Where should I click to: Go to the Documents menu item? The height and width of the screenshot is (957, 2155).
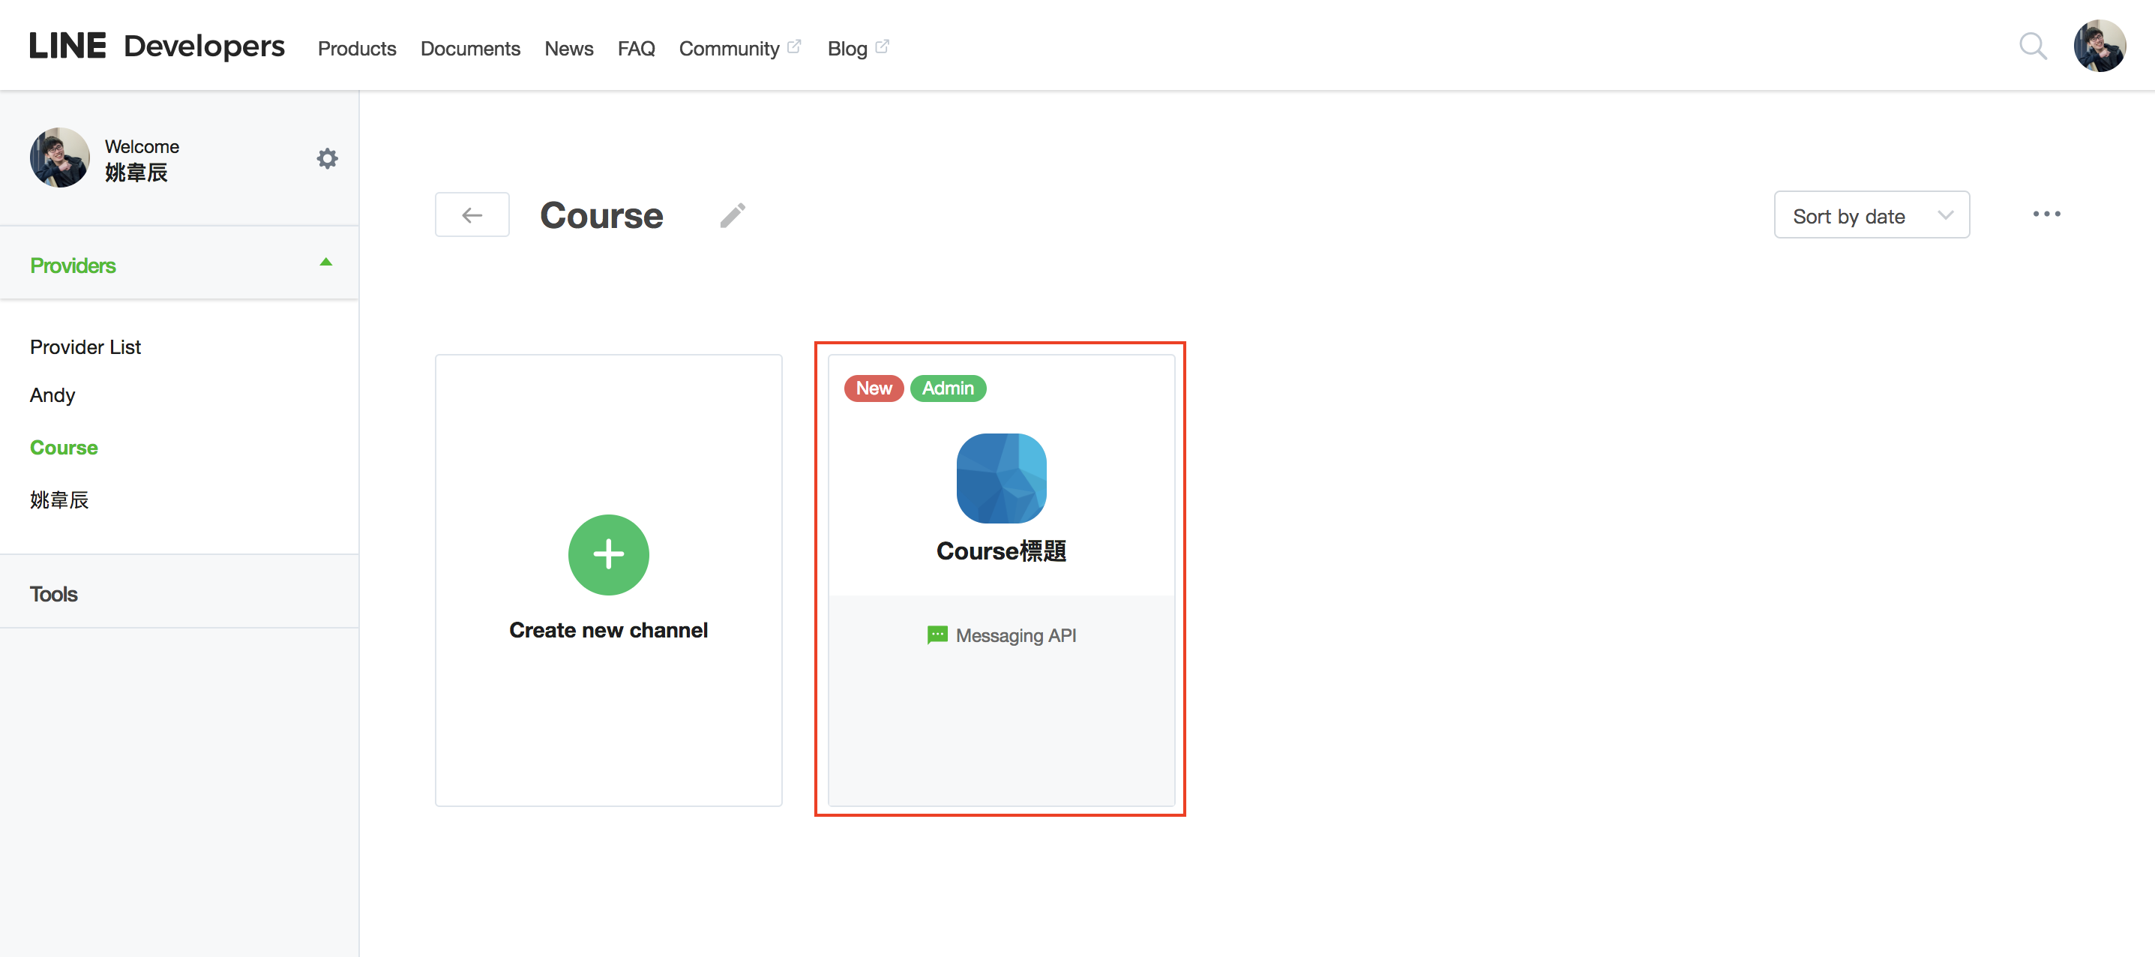[470, 49]
